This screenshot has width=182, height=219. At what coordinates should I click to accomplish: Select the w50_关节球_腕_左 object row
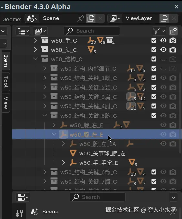(97, 153)
